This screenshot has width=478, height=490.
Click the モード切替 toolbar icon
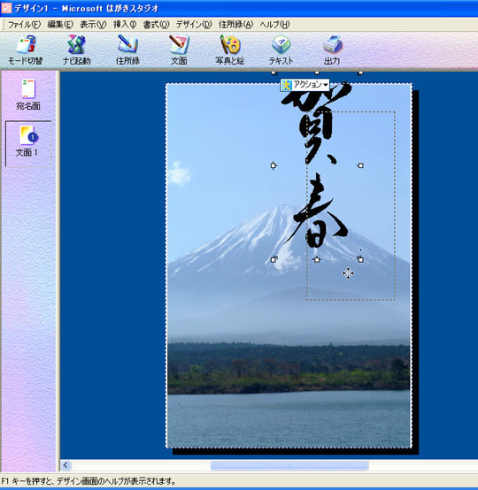[26, 50]
